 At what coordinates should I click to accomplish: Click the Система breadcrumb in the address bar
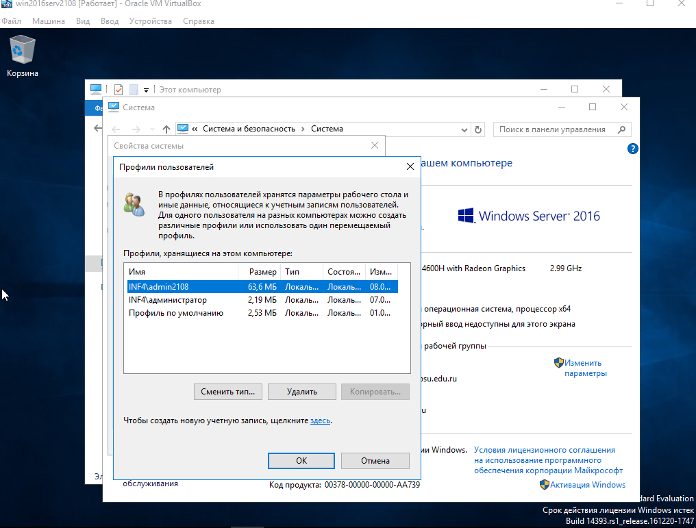[x=327, y=129]
